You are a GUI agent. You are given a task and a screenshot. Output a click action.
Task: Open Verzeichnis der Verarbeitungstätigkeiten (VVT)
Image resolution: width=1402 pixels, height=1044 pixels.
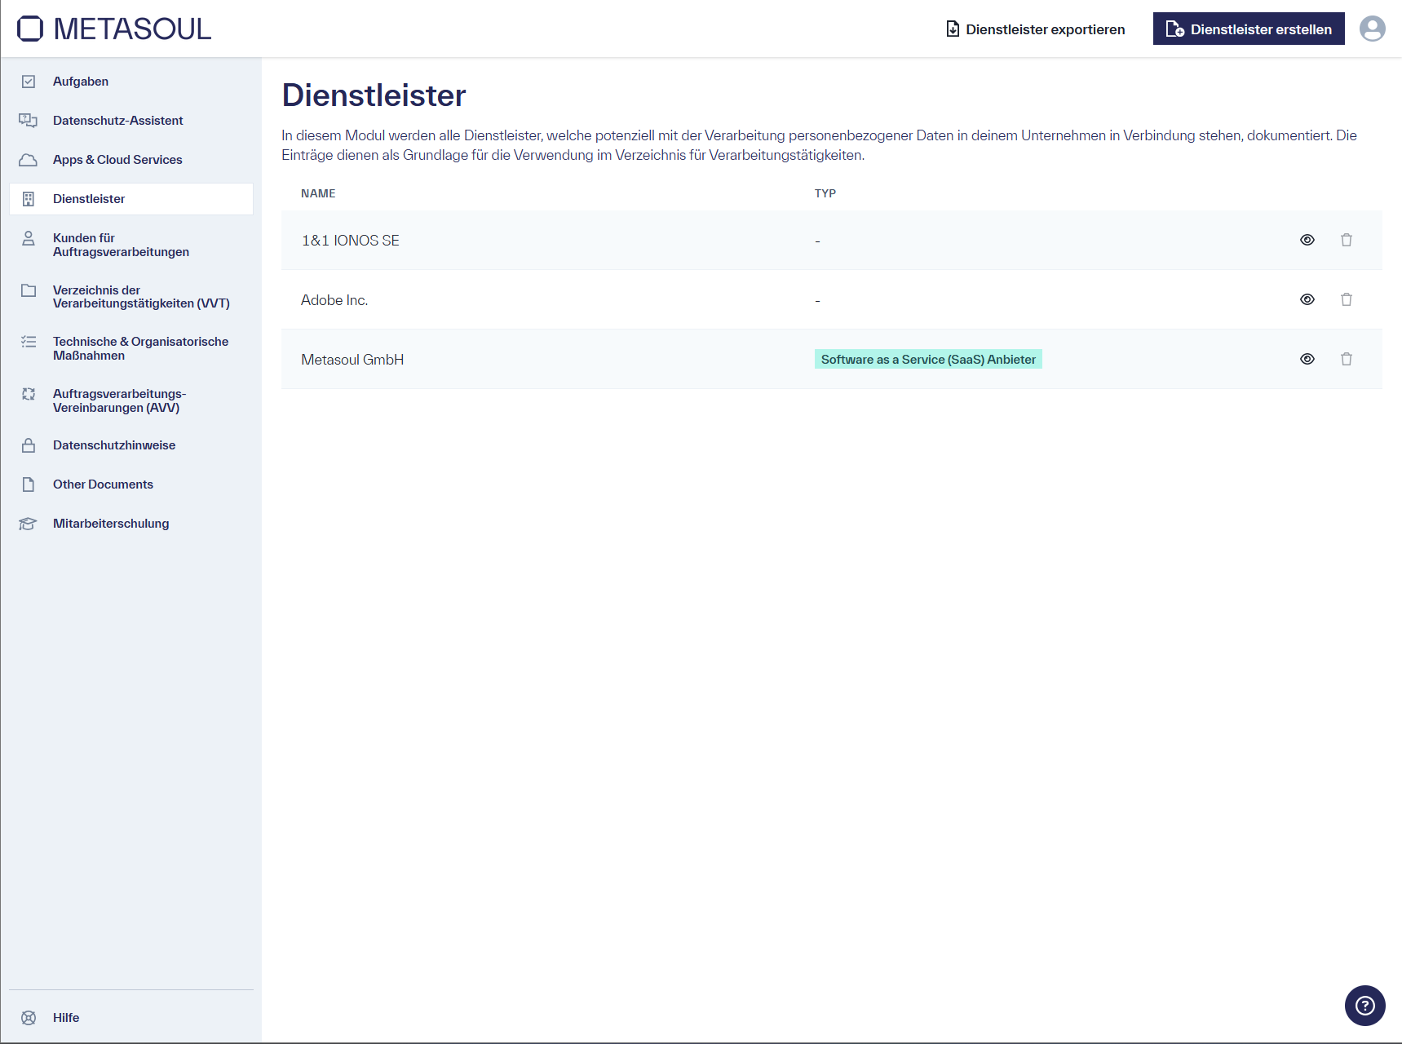tap(140, 297)
